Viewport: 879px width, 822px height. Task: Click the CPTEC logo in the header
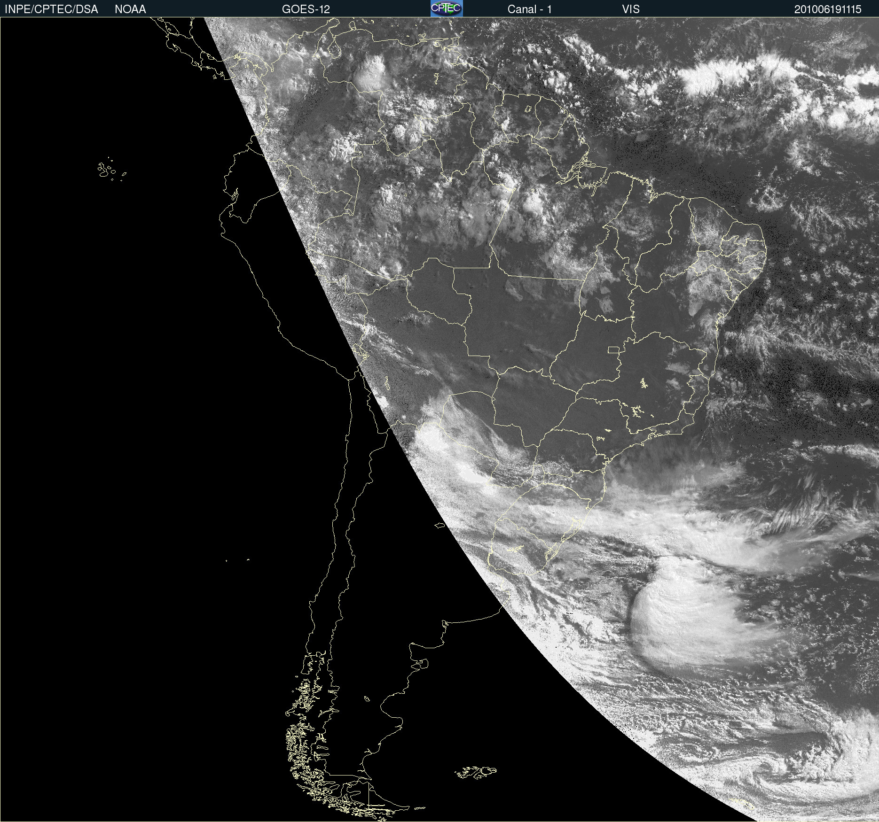click(447, 8)
